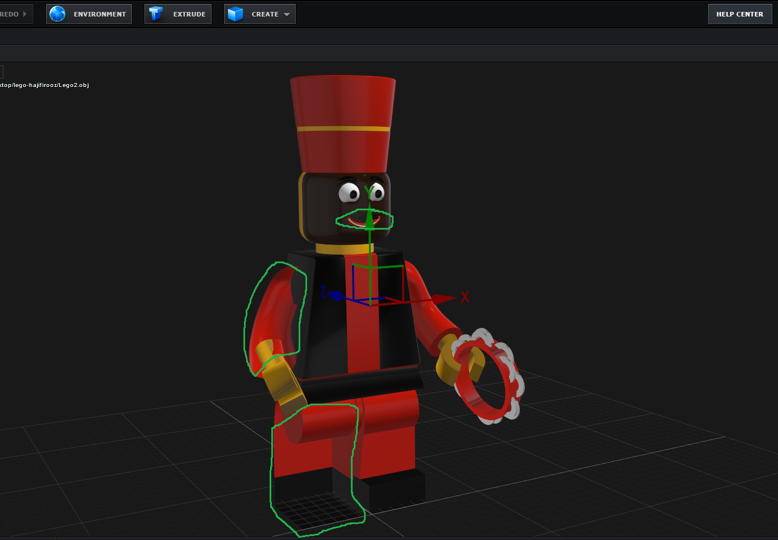Grab the red X axis gizmo arrow
Image resolution: width=778 pixels, height=540 pixels.
(x=444, y=298)
